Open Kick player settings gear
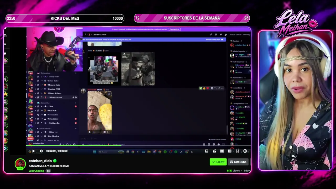336x189 pixels. tap(245, 151)
